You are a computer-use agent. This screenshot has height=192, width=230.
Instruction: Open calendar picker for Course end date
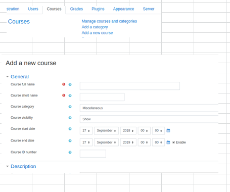pyautogui.click(x=168, y=142)
